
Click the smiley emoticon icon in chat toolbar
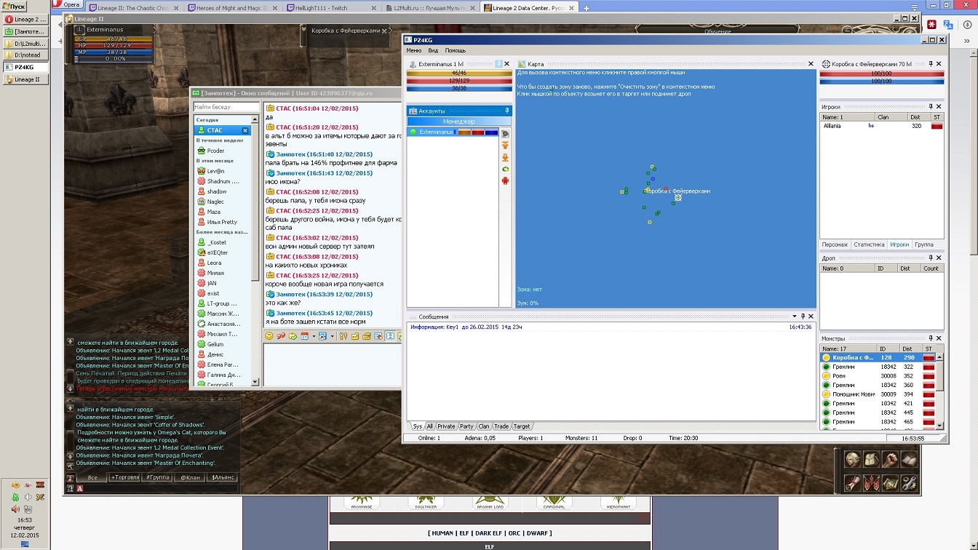pos(269,336)
